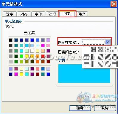Choose the thick diagonal crosshatch pattern

pyautogui.click(x=115, y=57)
